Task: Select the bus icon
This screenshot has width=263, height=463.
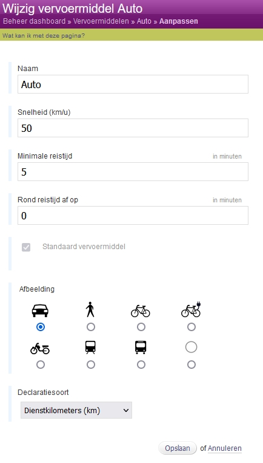Action: click(x=141, y=348)
